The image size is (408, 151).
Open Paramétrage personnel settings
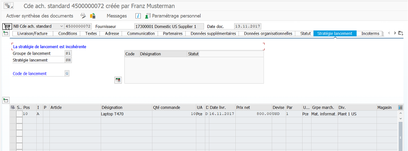click(x=173, y=16)
